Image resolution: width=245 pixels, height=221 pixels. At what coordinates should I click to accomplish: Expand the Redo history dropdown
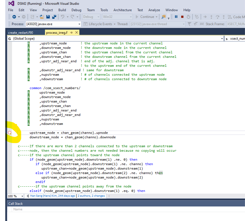77,17
